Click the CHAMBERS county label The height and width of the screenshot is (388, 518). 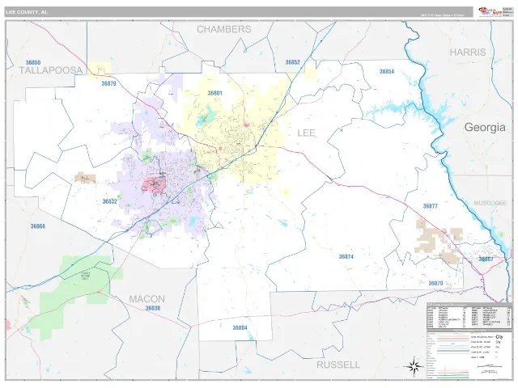pyautogui.click(x=224, y=29)
